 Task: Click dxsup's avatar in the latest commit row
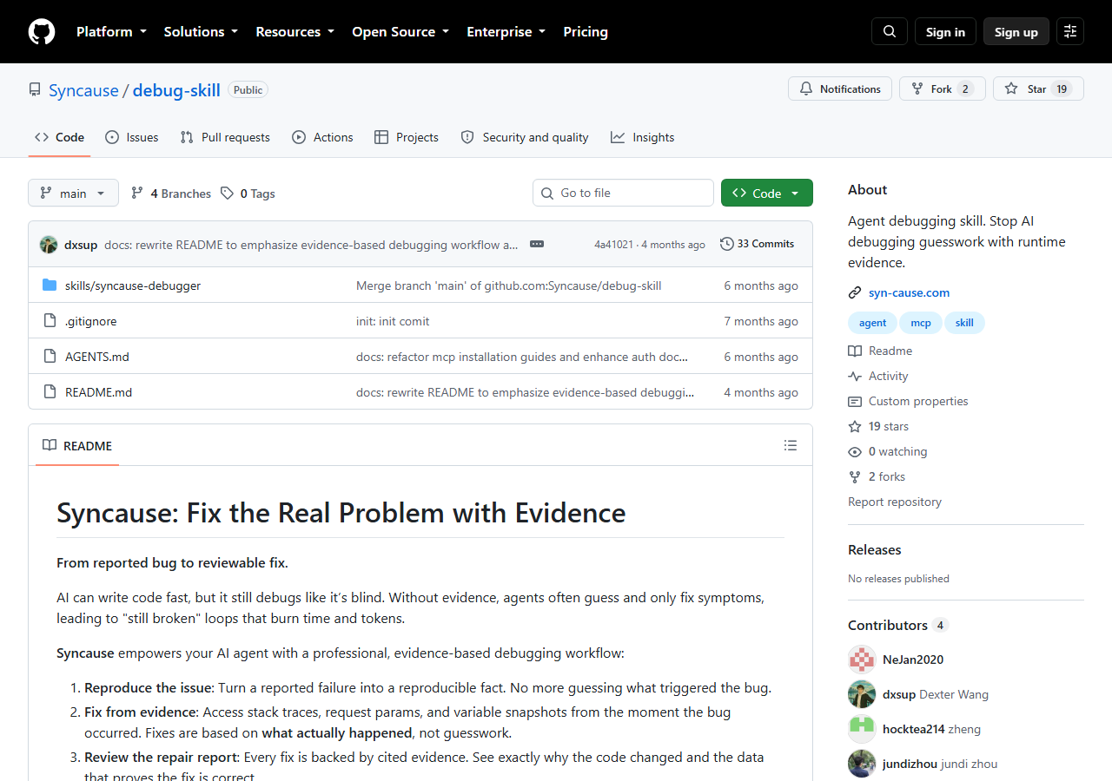(49, 245)
